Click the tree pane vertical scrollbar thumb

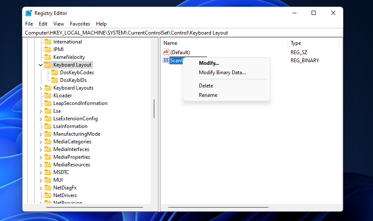coord(154,109)
